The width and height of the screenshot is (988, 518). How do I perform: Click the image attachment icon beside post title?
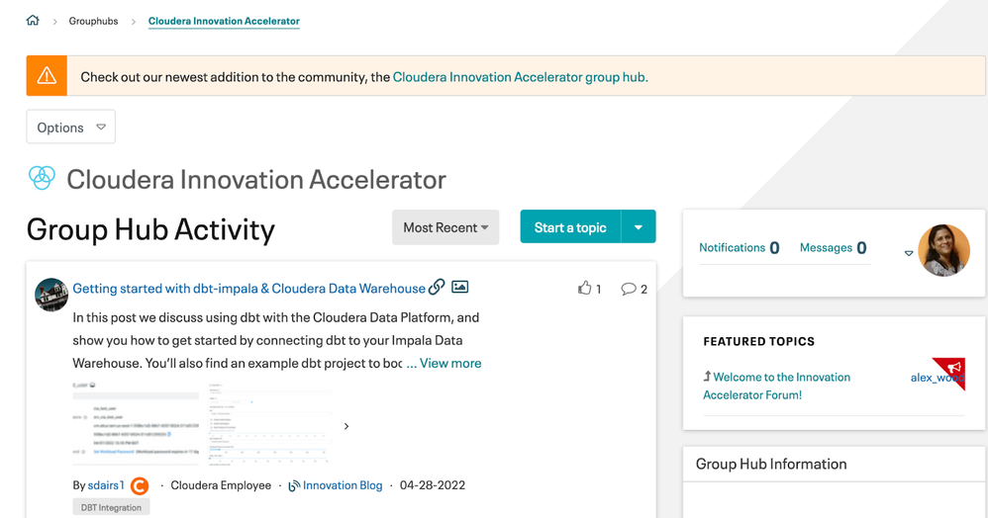click(459, 287)
